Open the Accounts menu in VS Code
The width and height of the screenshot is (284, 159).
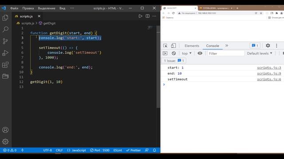(x=5, y=130)
